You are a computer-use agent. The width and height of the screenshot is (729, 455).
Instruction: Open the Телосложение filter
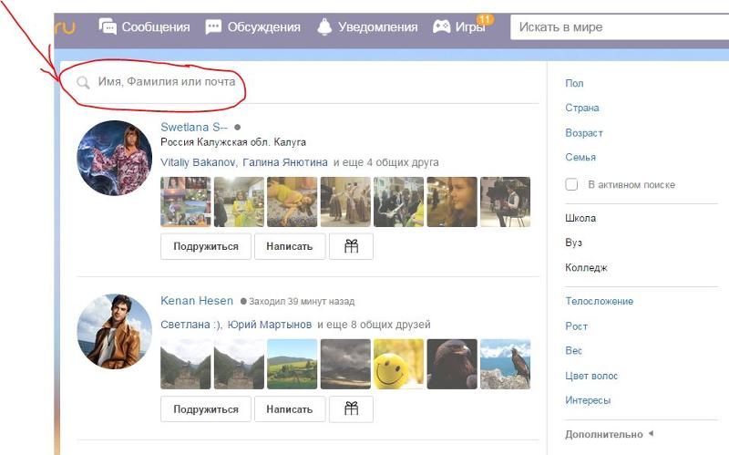tap(600, 301)
